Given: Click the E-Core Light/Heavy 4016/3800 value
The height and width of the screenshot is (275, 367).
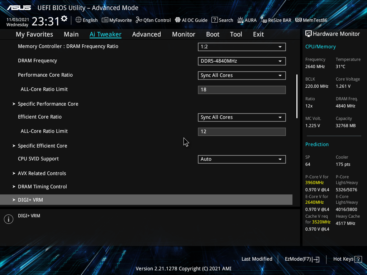Looking at the screenshot, I should [347, 209].
